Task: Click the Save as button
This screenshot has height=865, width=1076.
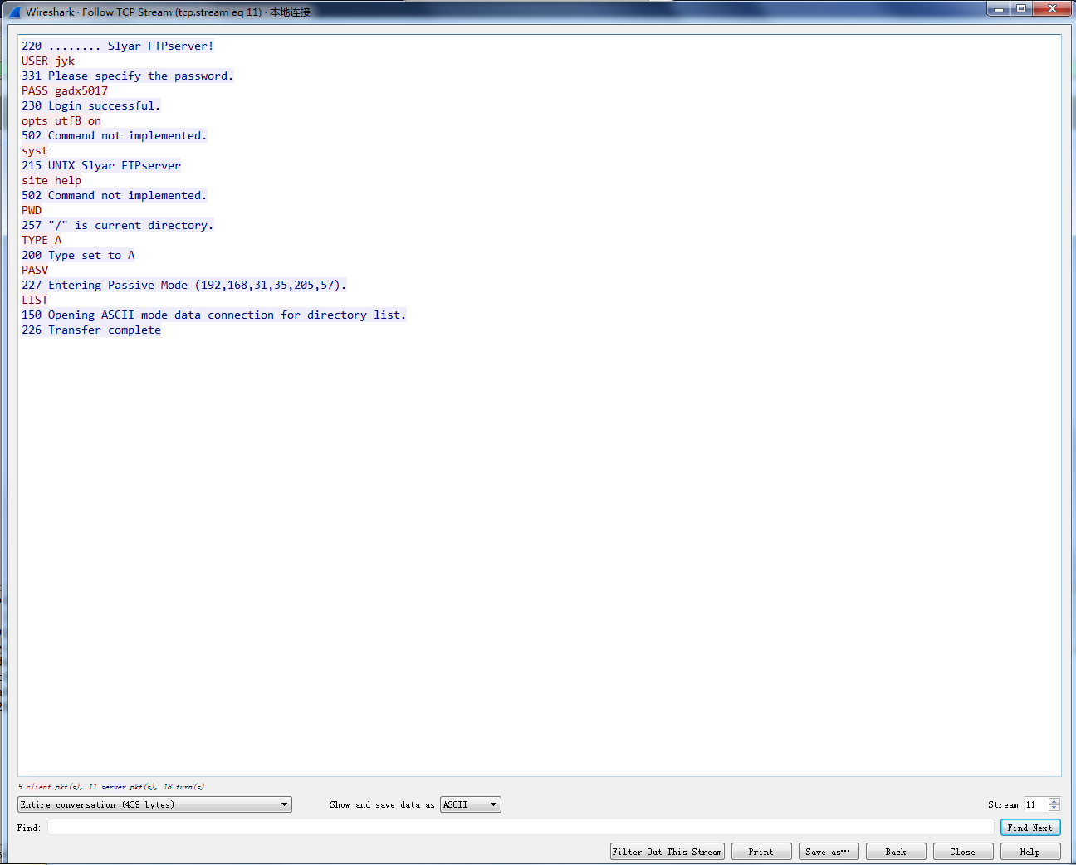Action: pyautogui.click(x=829, y=852)
